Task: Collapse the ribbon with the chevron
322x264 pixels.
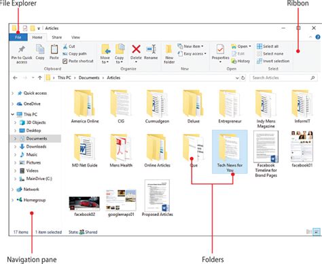Action: click(310, 37)
